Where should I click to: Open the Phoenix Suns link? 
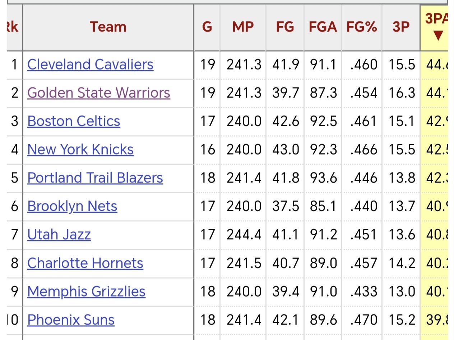pyautogui.click(x=71, y=320)
